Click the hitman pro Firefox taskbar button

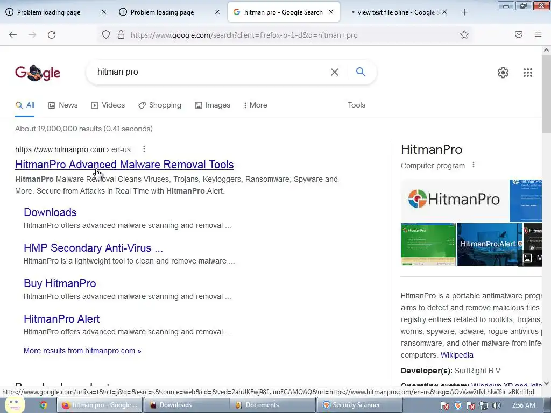[x=100, y=405]
